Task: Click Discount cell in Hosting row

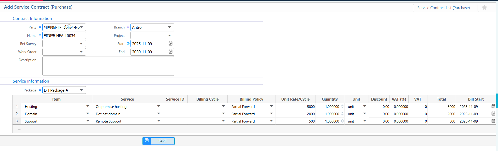Action: coord(379,107)
